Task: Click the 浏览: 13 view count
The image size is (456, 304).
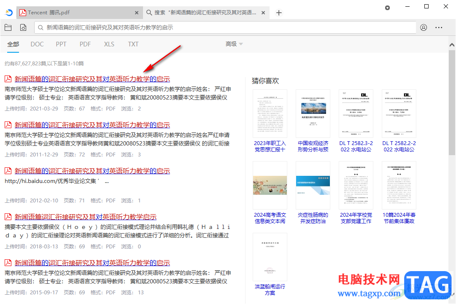Action: [132, 292]
